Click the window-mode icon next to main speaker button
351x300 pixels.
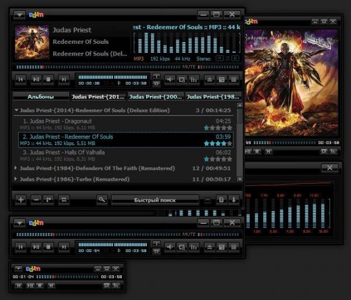pyautogui.click(x=182, y=80)
